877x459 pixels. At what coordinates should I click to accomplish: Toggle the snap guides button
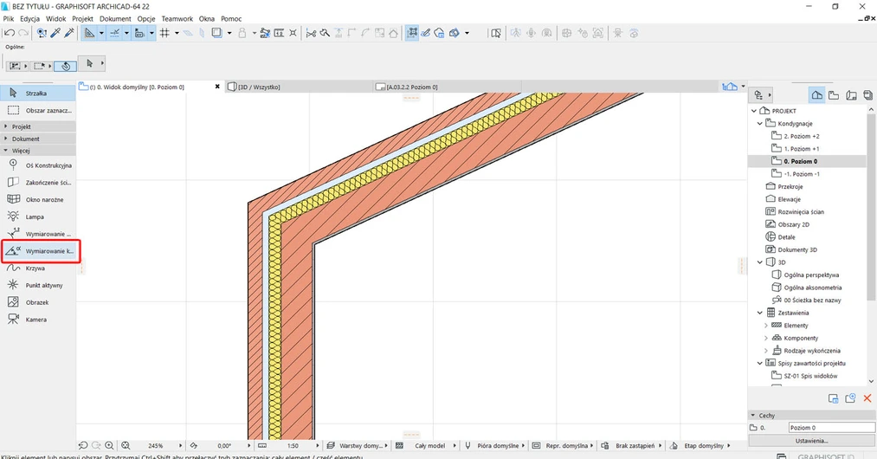pyautogui.click(x=114, y=33)
